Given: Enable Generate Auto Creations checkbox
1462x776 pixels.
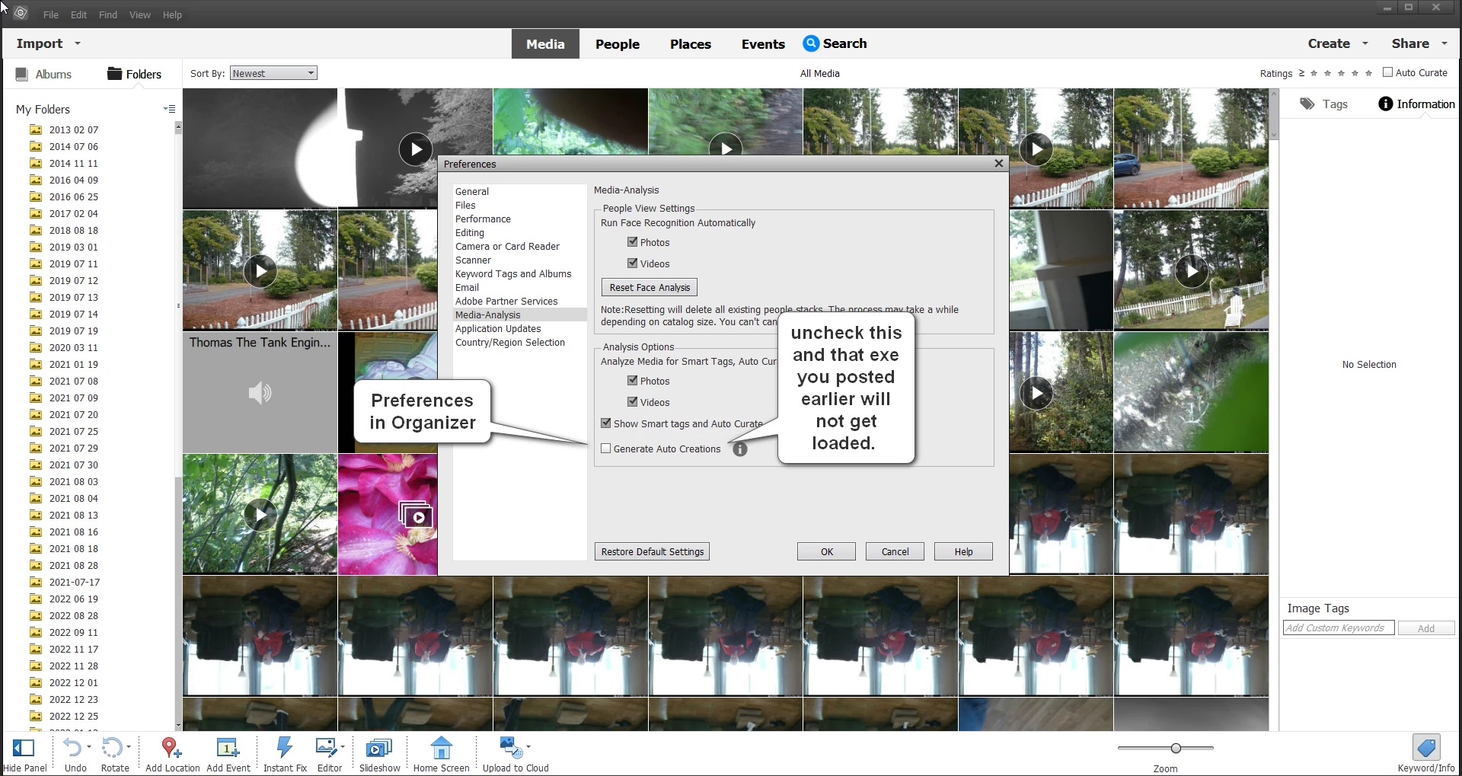Looking at the screenshot, I should point(606,449).
